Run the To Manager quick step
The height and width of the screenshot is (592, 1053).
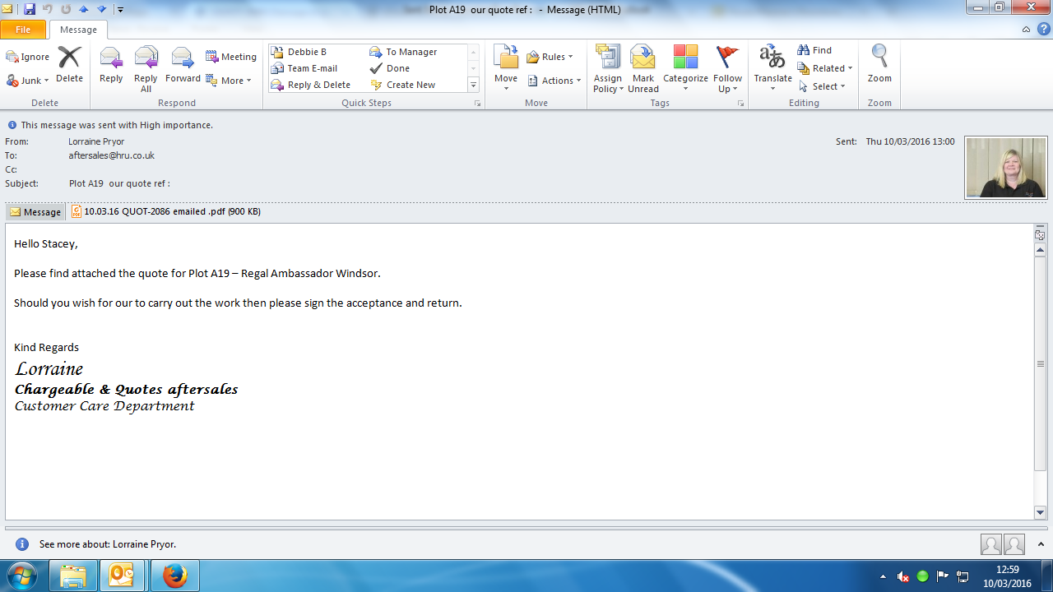[x=403, y=52]
